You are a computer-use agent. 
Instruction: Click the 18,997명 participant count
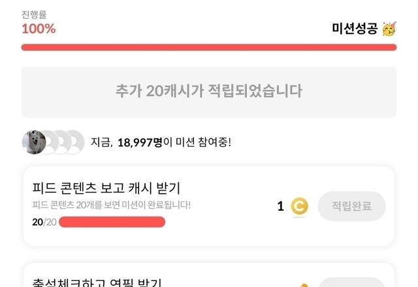[x=140, y=142]
